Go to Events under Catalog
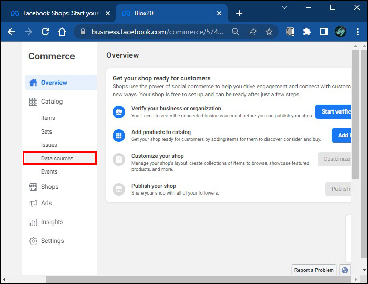 (x=49, y=171)
